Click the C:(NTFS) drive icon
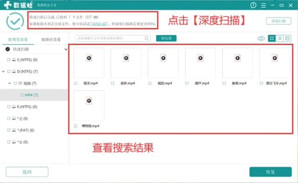This screenshot has height=183, width=298. [x=14, y=60]
